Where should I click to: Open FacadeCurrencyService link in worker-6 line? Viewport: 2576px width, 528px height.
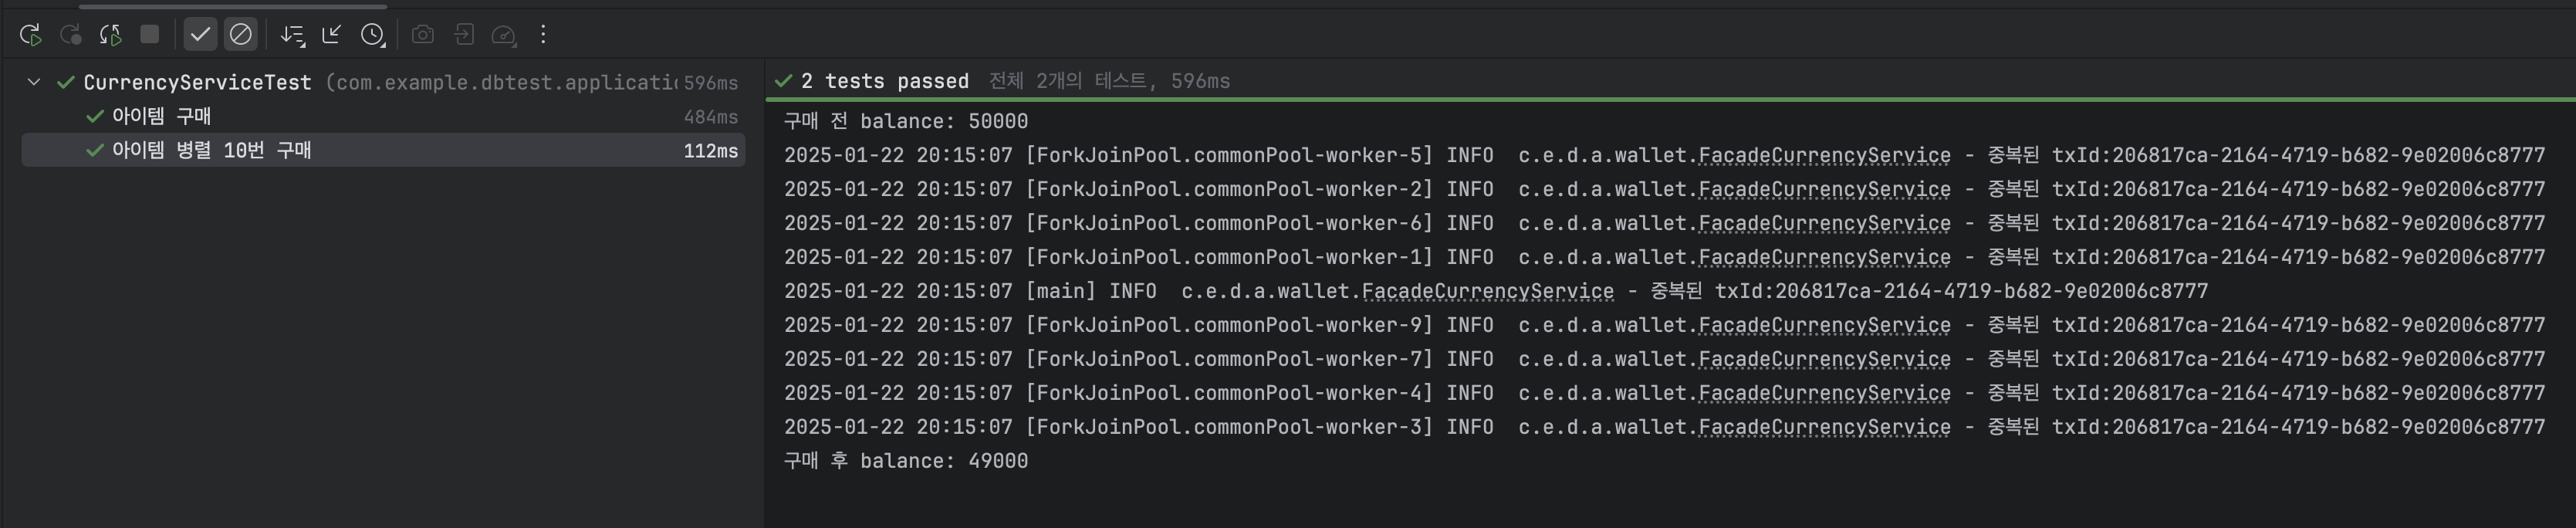(1824, 223)
